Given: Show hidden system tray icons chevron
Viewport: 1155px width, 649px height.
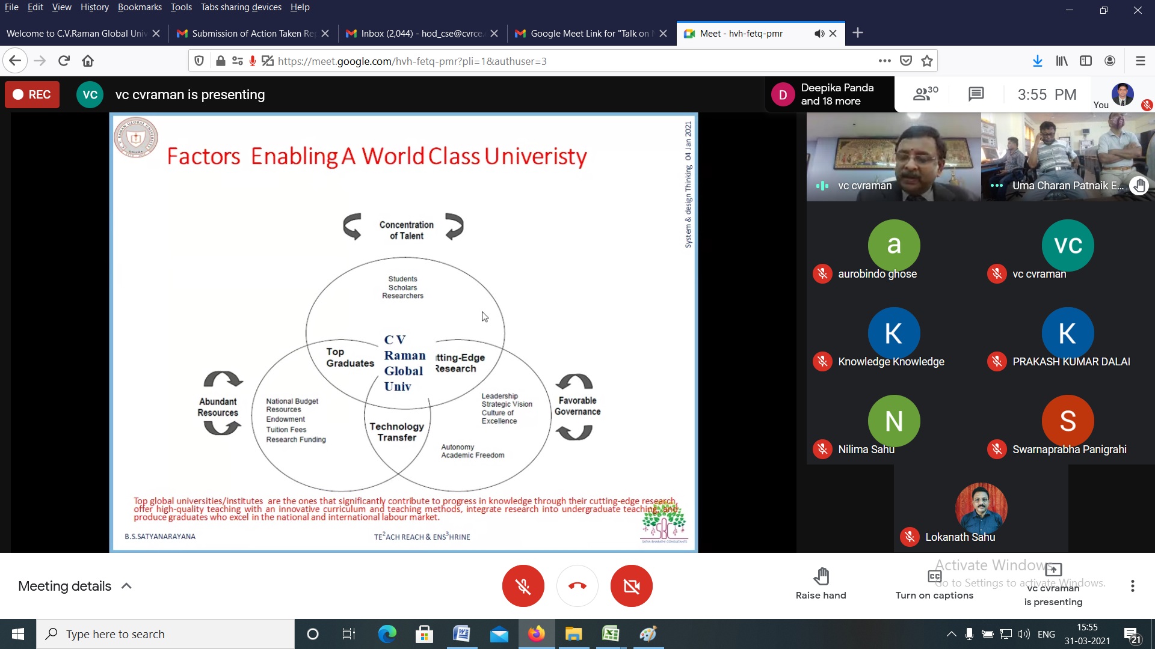Looking at the screenshot, I should point(951,634).
